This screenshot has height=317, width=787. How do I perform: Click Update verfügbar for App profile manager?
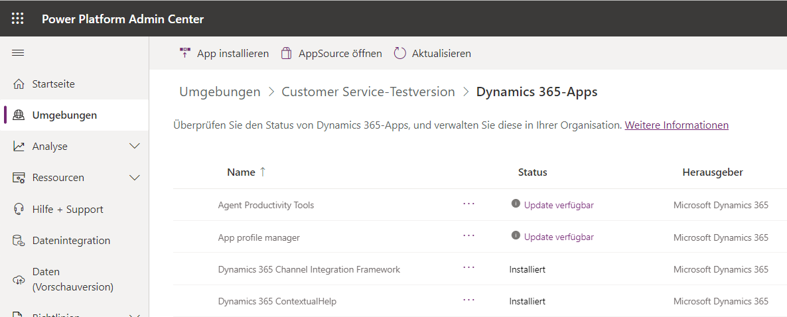pos(559,237)
